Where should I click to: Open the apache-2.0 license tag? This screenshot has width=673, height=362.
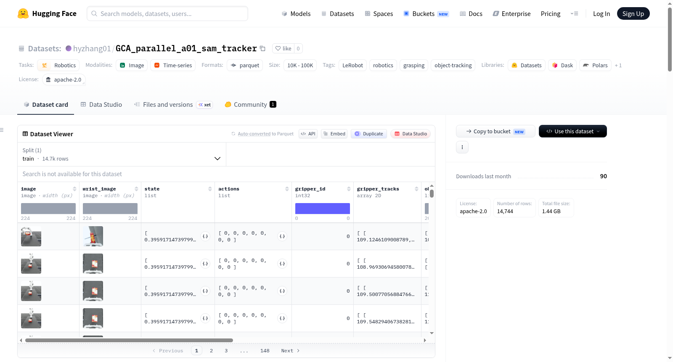click(64, 79)
